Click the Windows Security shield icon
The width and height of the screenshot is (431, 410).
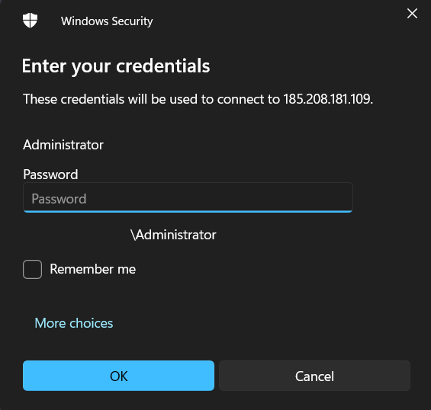pyautogui.click(x=30, y=21)
